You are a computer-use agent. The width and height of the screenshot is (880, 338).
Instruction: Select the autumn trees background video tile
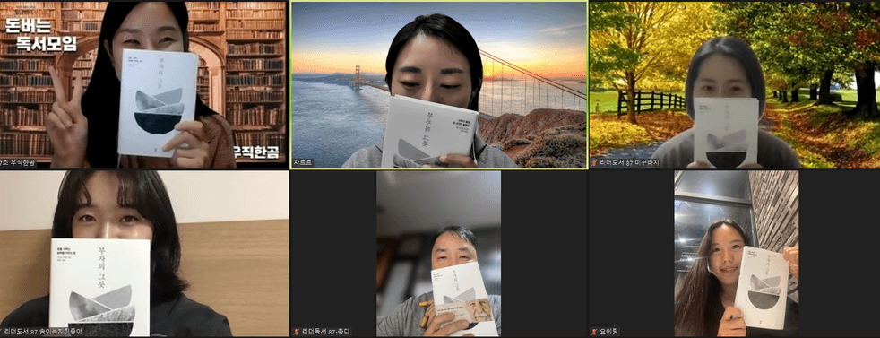coord(735,84)
